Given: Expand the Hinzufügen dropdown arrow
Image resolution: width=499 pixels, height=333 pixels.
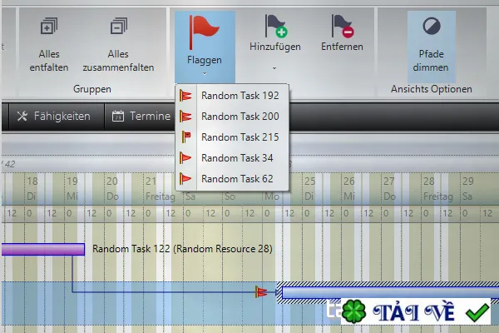Looking at the screenshot, I should pos(274,68).
